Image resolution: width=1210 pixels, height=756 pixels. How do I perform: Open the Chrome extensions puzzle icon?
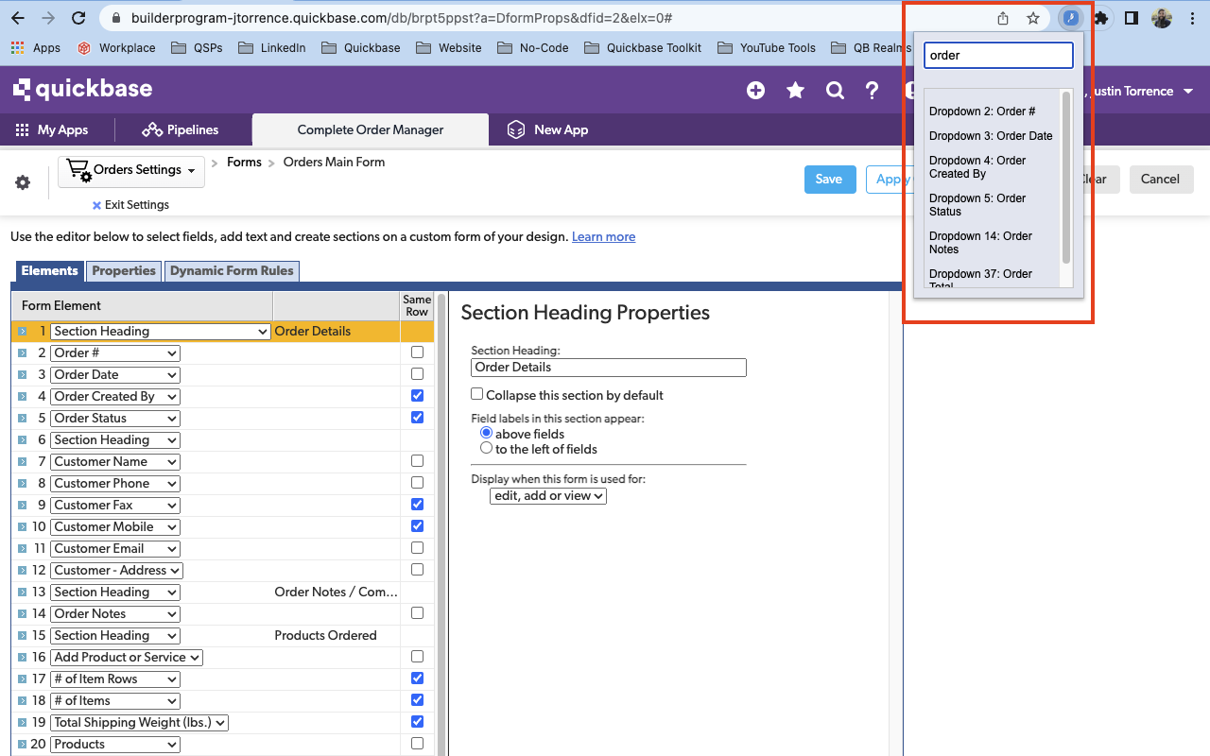tap(1100, 18)
